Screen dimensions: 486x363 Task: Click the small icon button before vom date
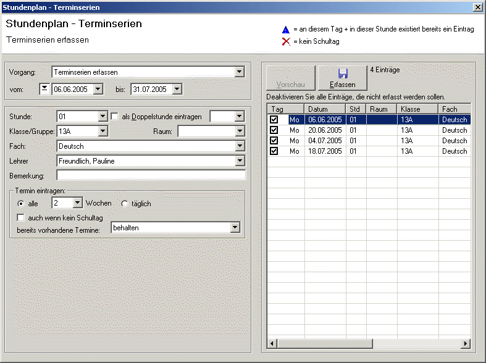tap(44, 89)
